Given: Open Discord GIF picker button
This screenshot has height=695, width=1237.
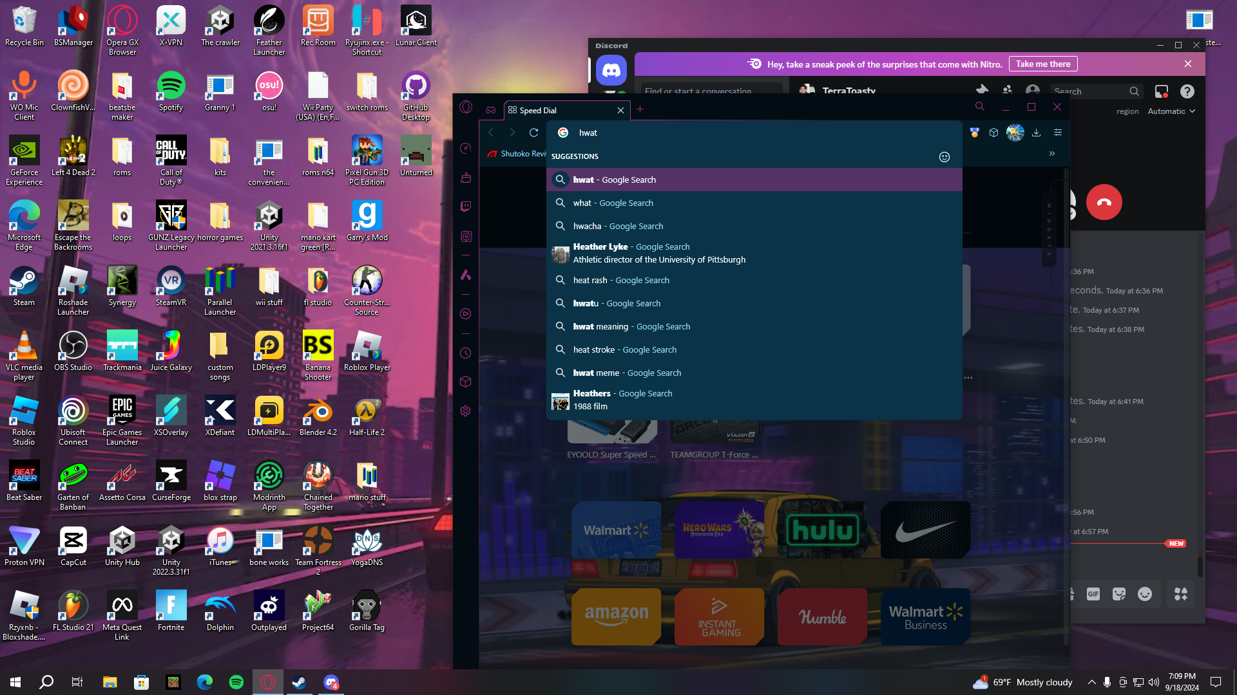Looking at the screenshot, I should (x=1093, y=594).
